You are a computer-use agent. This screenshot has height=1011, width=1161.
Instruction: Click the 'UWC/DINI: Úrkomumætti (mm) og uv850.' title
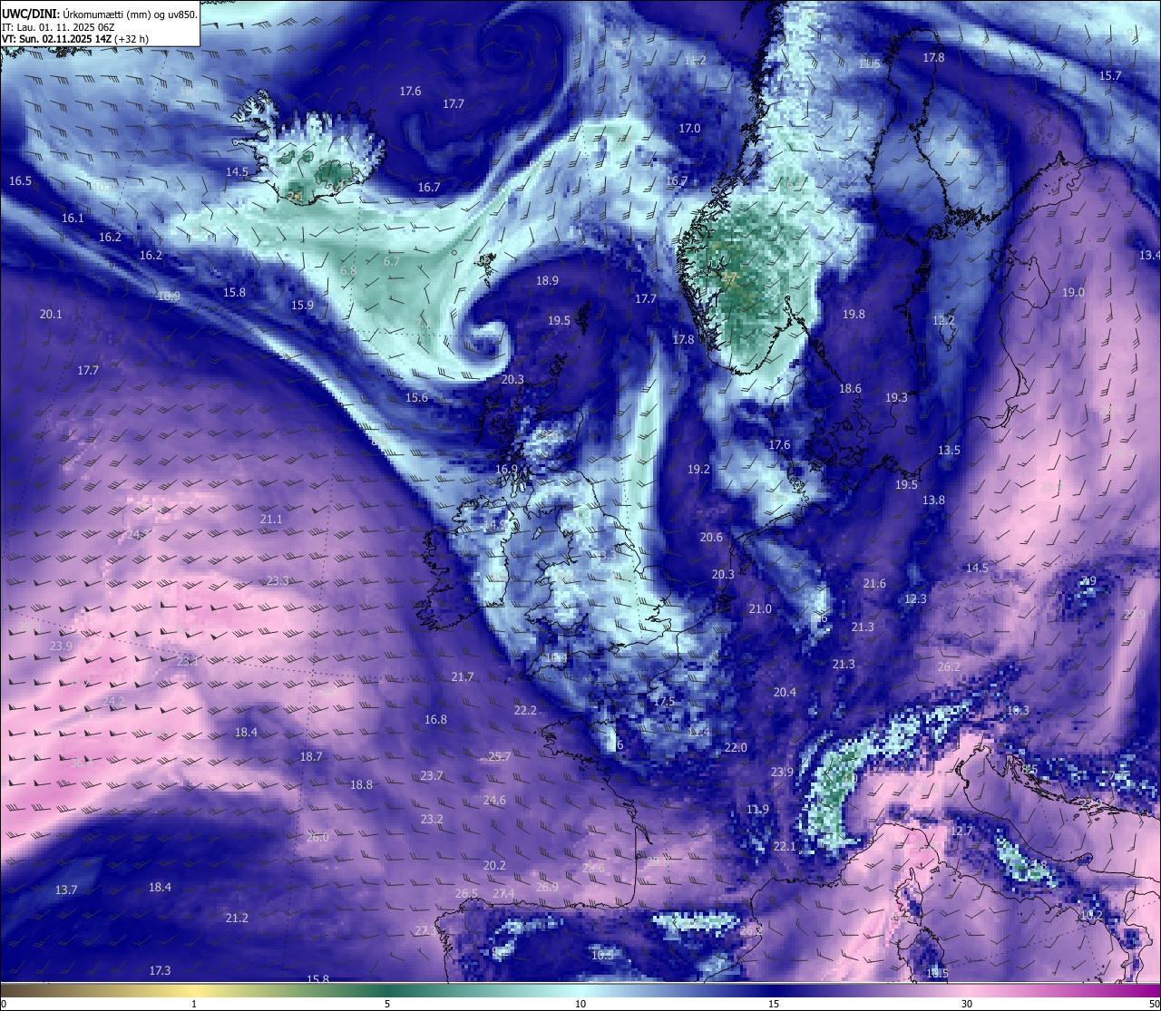[x=99, y=14]
